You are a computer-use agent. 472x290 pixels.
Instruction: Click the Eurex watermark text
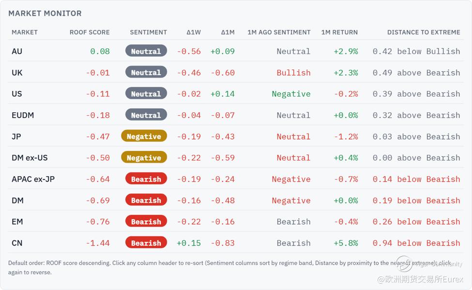(420, 279)
